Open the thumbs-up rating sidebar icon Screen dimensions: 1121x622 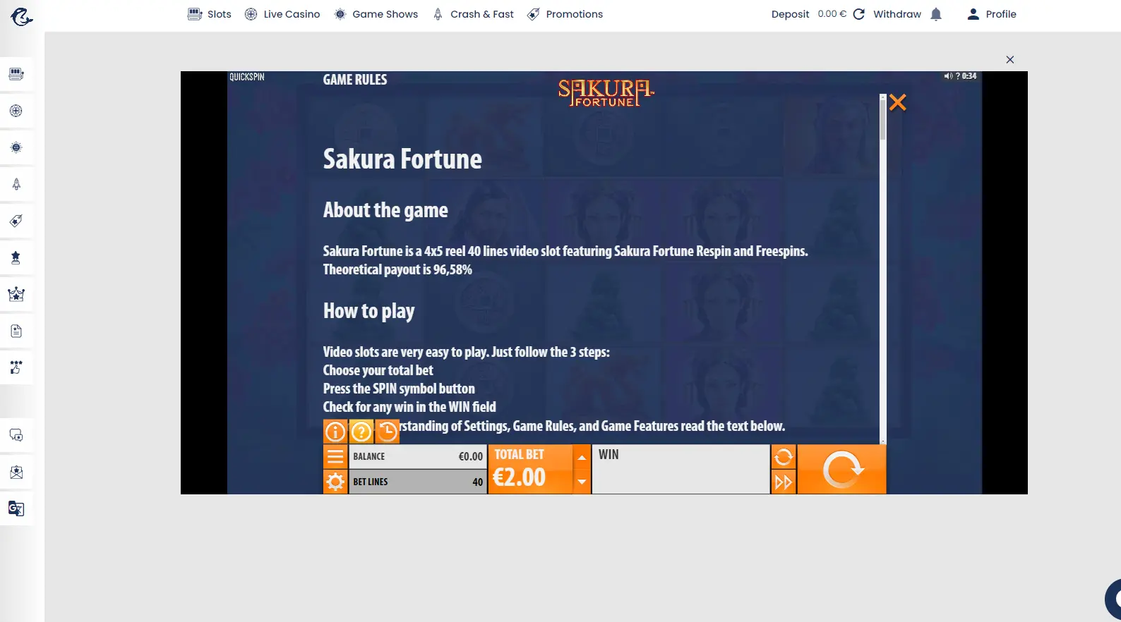pyautogui.click(x=16, y=367)
